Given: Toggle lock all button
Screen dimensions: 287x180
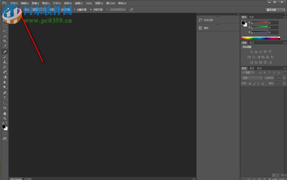Looking at the screenshot, I should point(263,84).
